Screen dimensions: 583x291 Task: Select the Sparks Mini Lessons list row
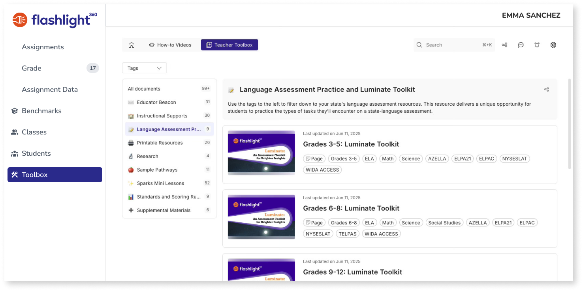point(169,183)
